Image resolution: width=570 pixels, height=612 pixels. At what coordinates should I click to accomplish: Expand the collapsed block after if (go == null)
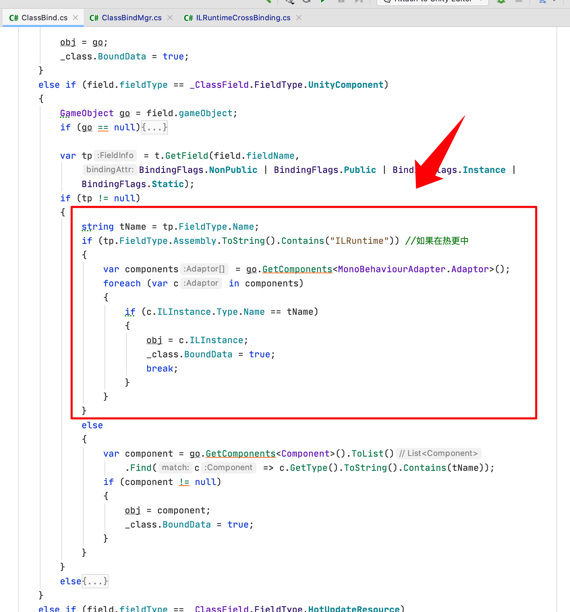click(x=154, y=127)
